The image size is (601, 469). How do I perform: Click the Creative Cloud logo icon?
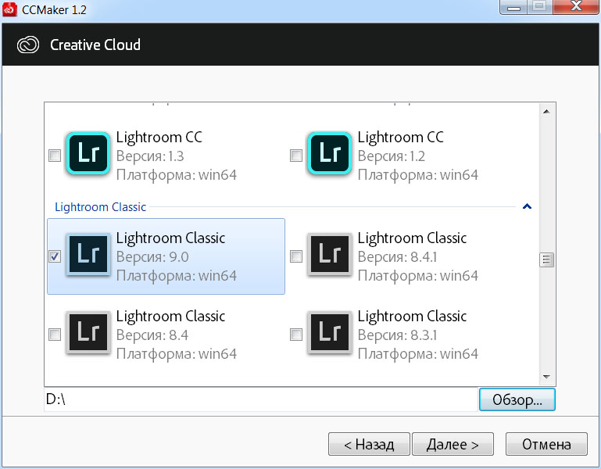coord(28,45)
